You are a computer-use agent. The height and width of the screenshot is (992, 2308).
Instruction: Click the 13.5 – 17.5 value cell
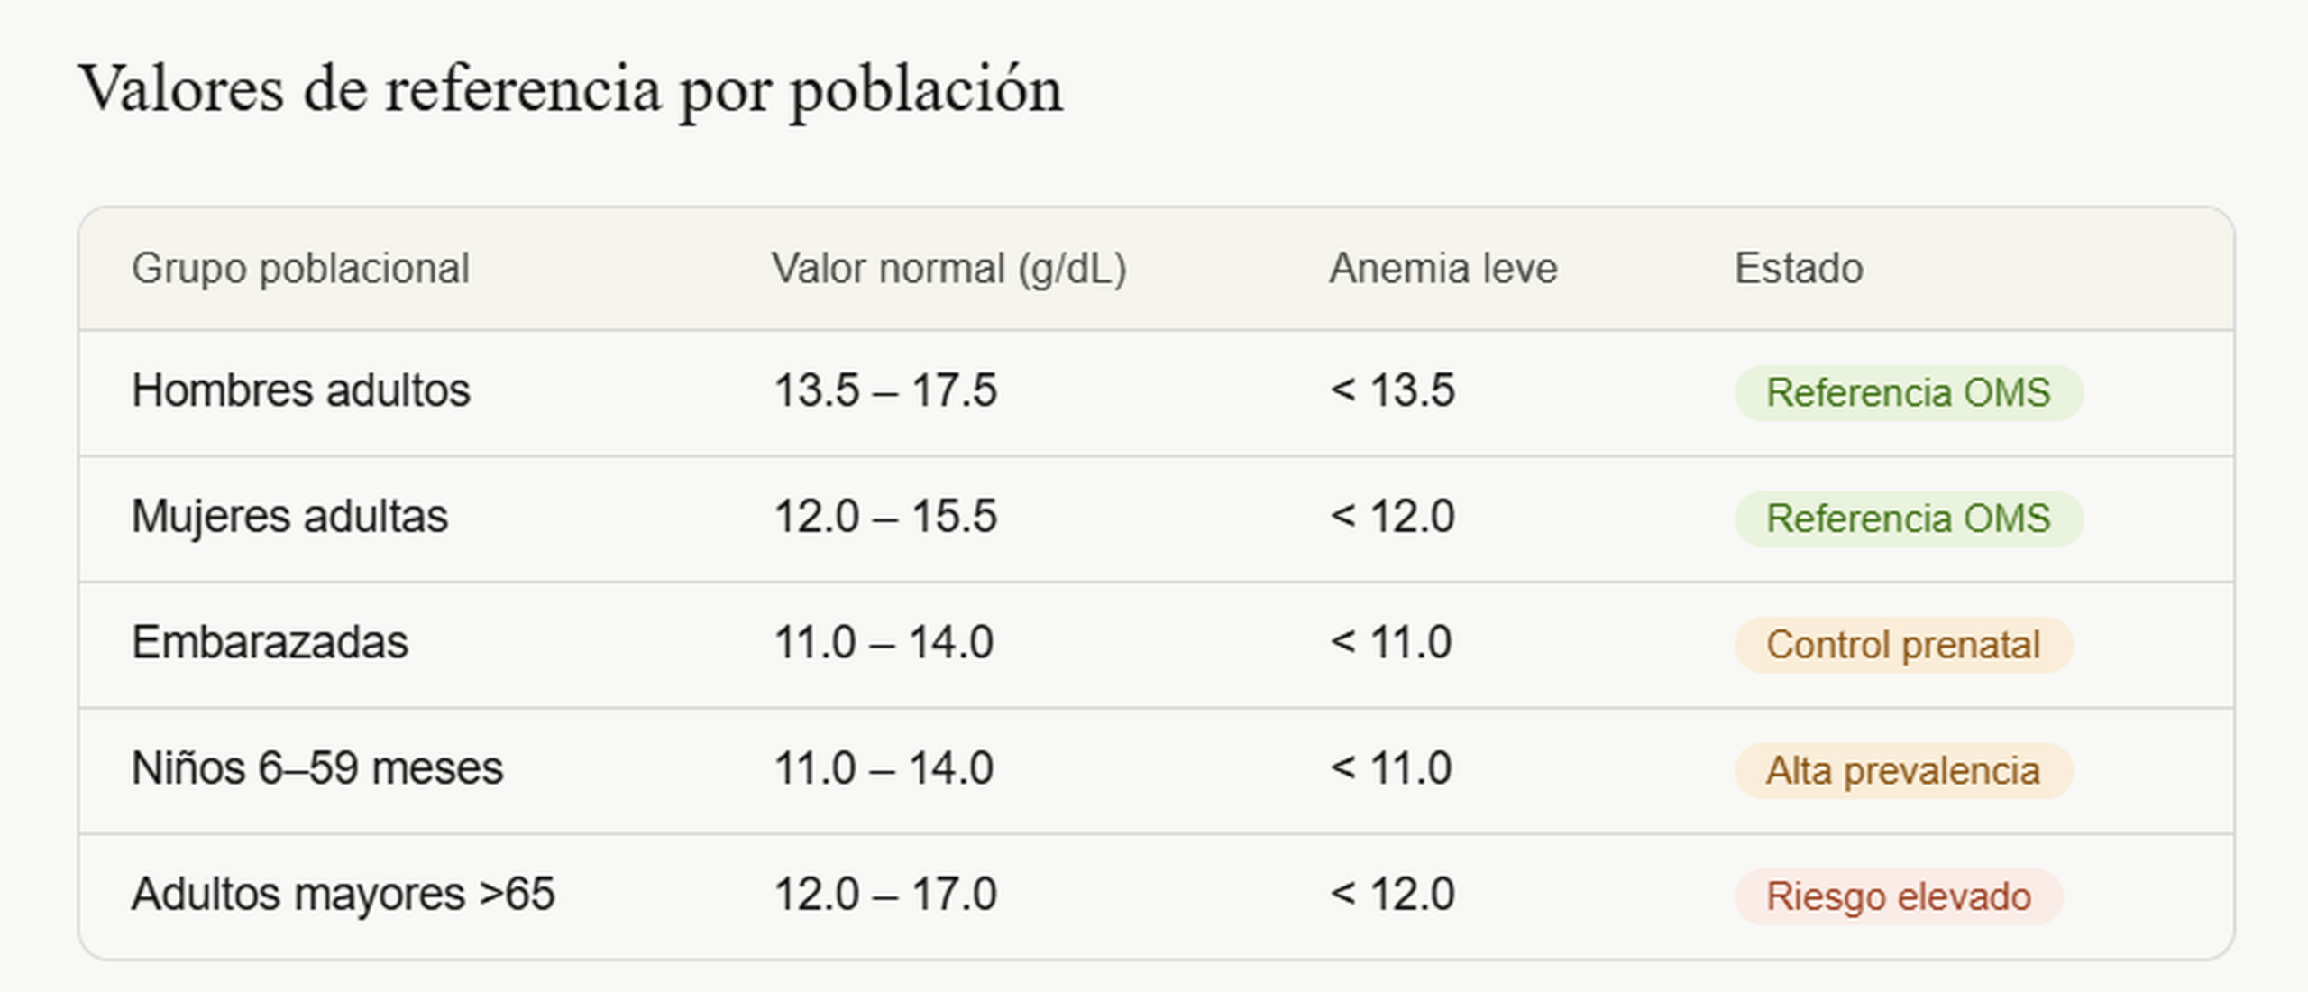885,390
